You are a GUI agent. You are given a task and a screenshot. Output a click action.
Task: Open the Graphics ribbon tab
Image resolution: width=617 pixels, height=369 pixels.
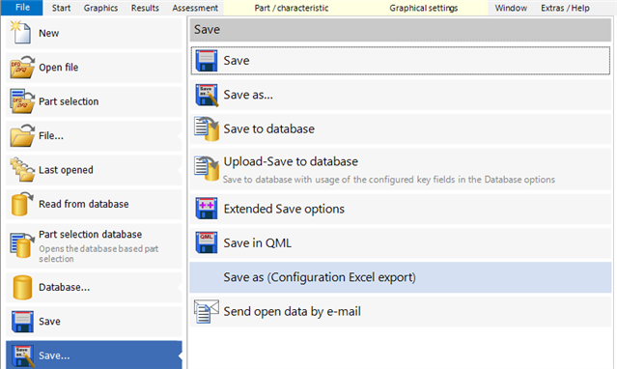pos(100,8)
